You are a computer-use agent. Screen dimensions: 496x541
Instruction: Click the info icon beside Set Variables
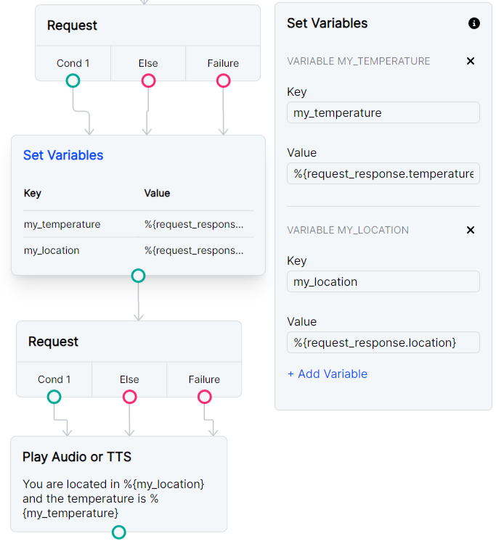coord(474,23)
